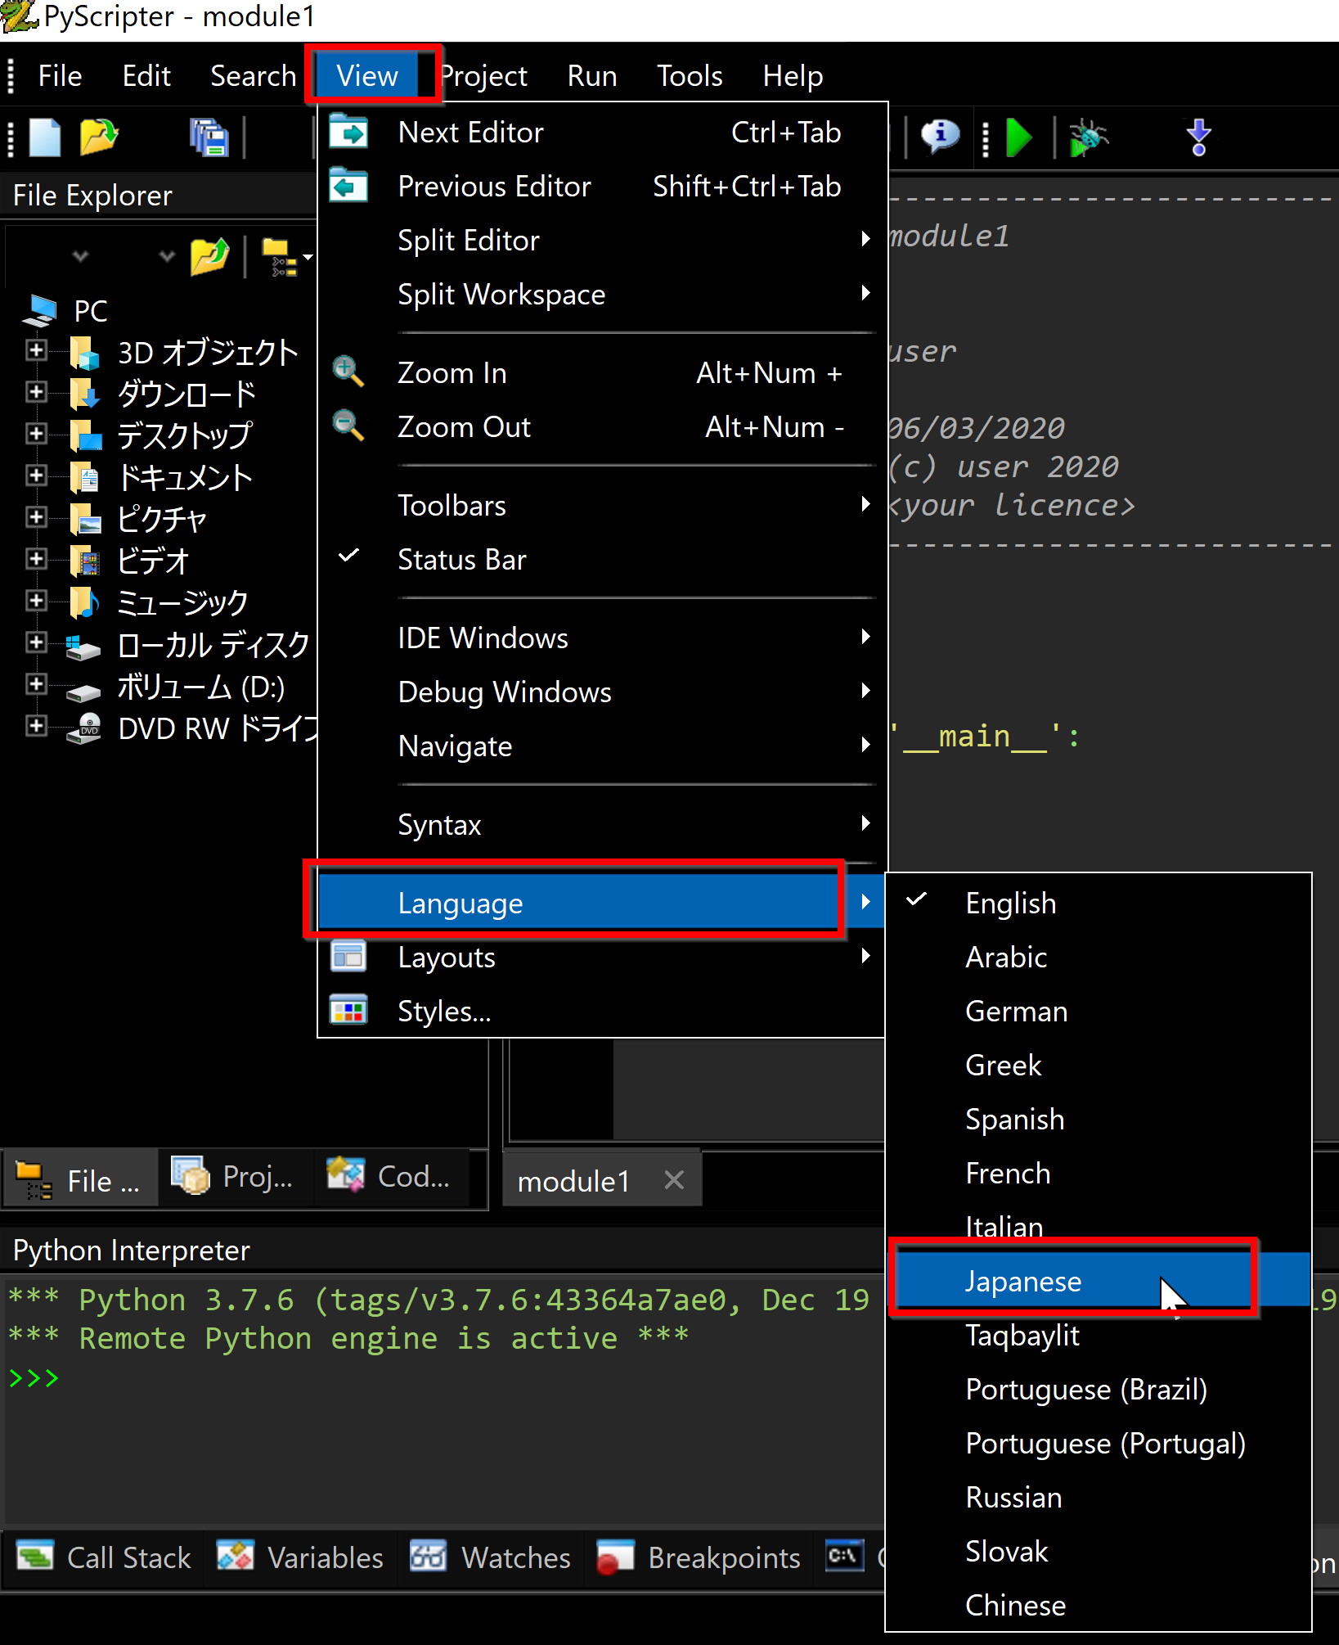Click the Step Into blue arrow icon
The image size is (1339, 1645).
1198,137
